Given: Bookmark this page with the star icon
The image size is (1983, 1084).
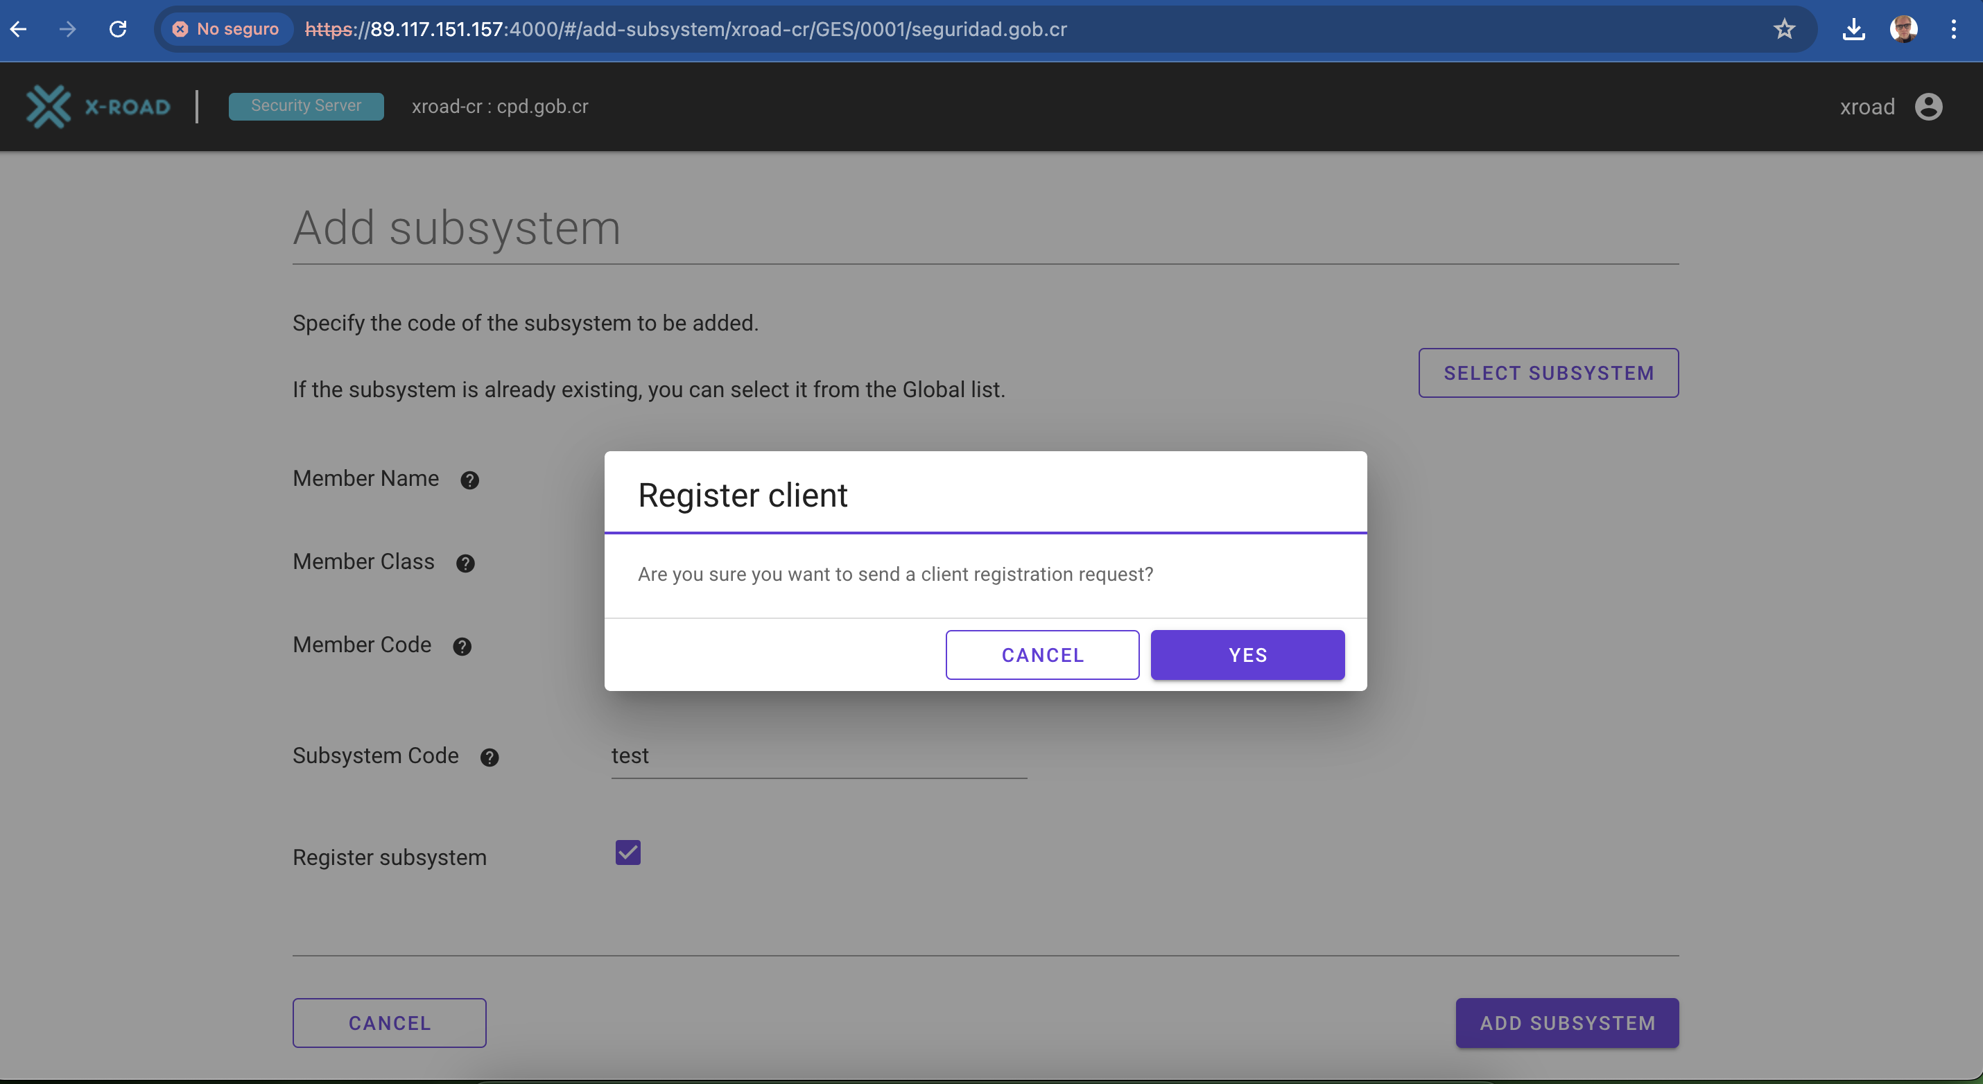Looking at the screenshot, I should [x=1785, y=29].
